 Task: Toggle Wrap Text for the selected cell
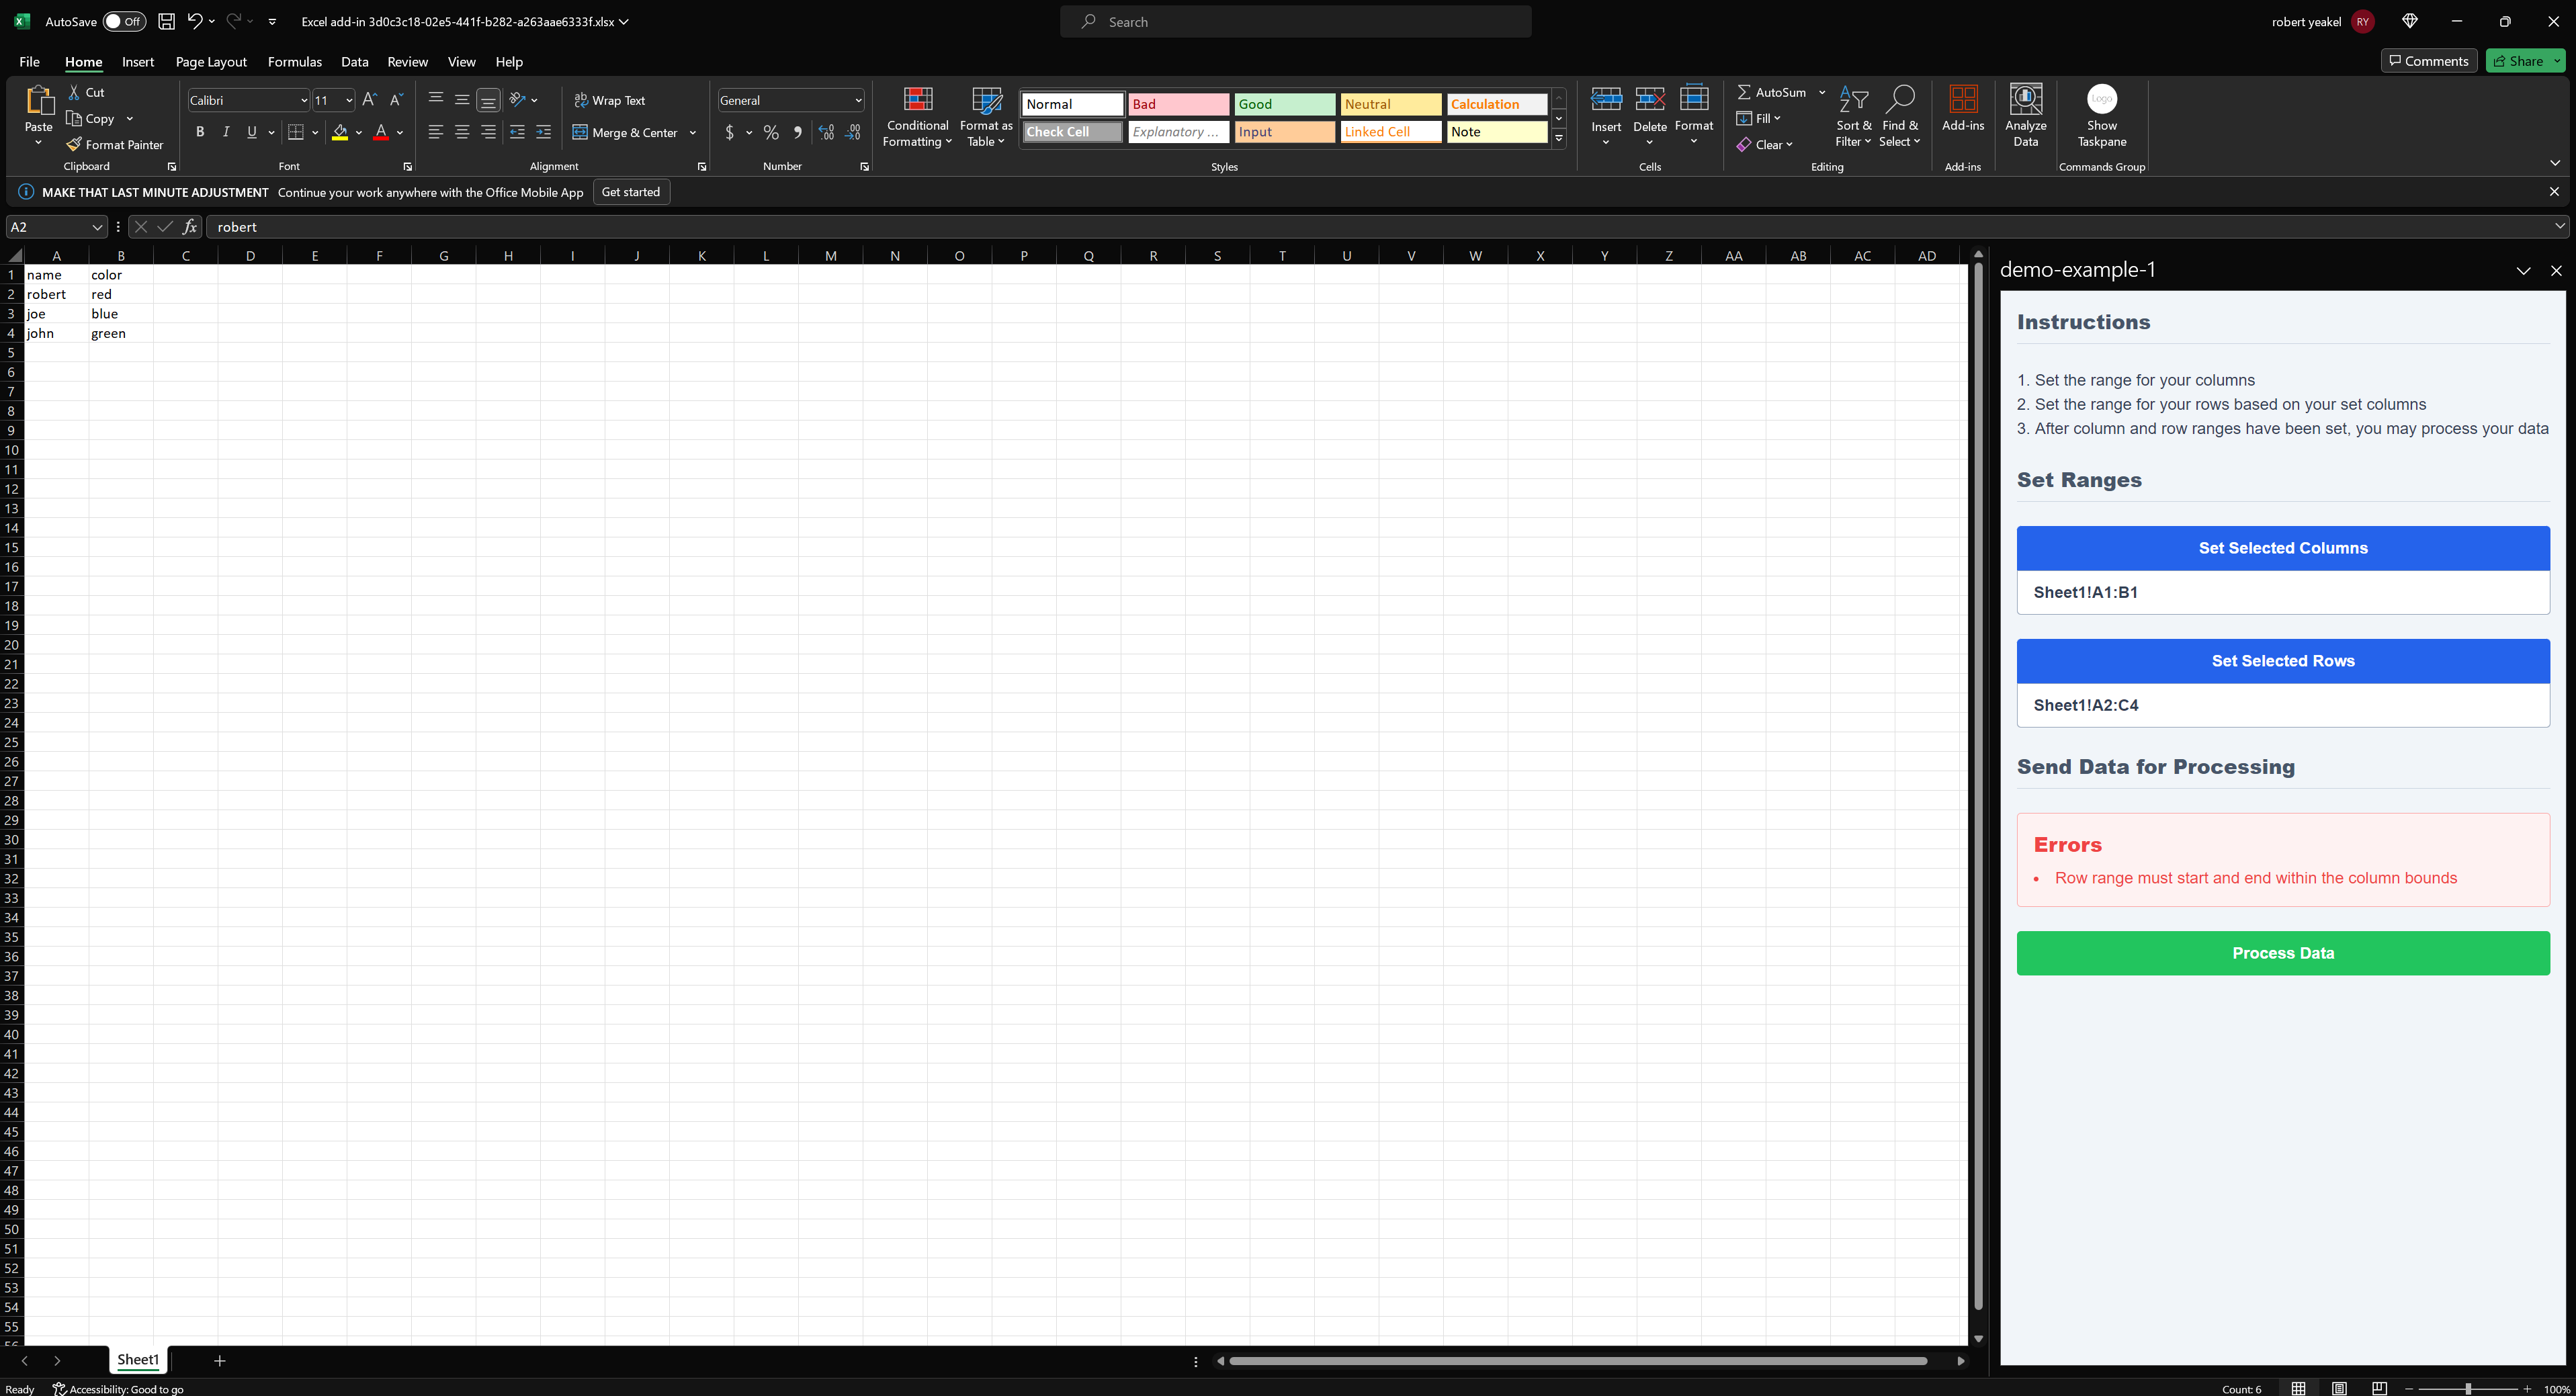point(610,100)
